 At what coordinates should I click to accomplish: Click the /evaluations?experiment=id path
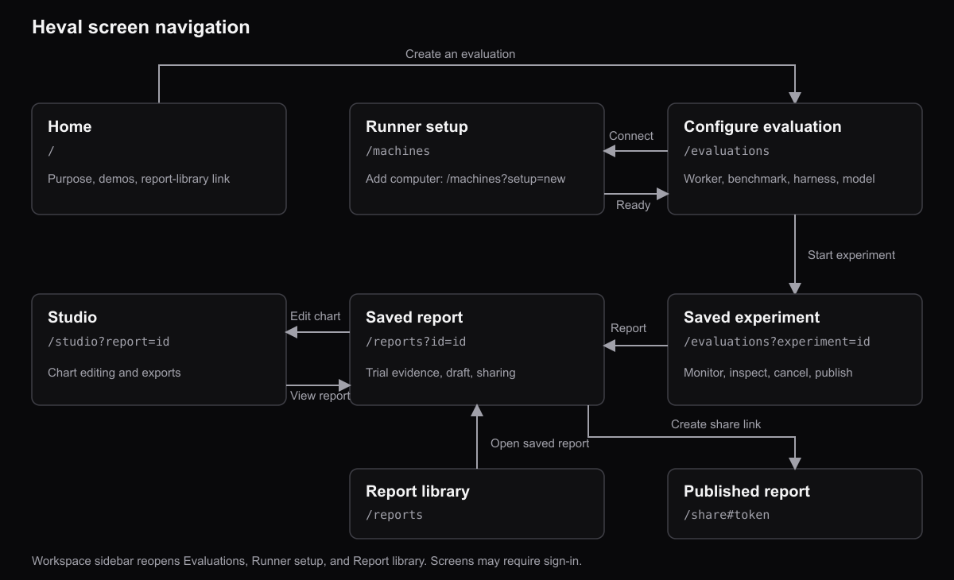coord(777,342)
